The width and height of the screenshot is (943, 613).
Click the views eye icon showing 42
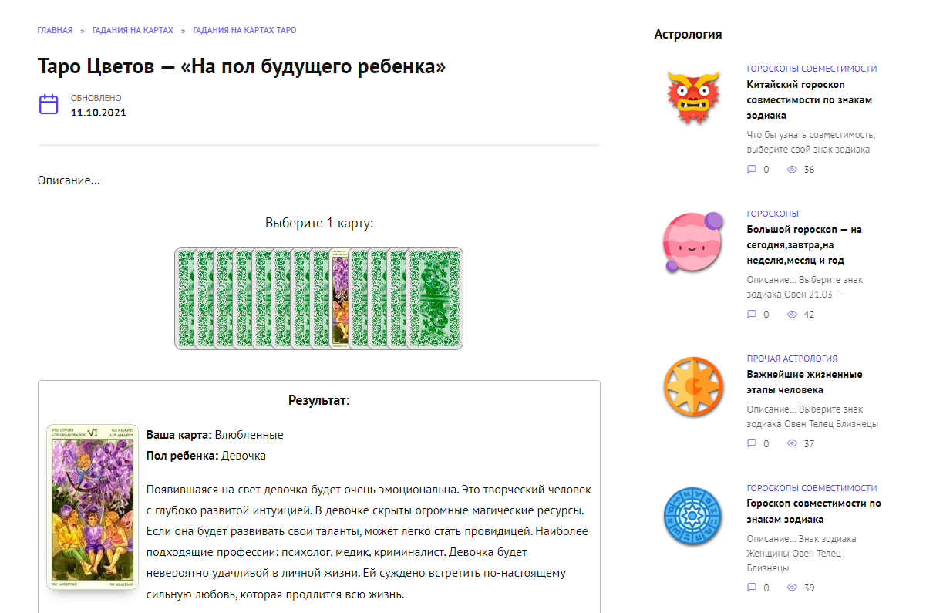point(791,315)
